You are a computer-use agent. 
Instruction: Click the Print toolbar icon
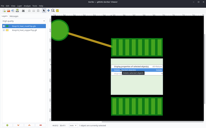click(23, 10)
